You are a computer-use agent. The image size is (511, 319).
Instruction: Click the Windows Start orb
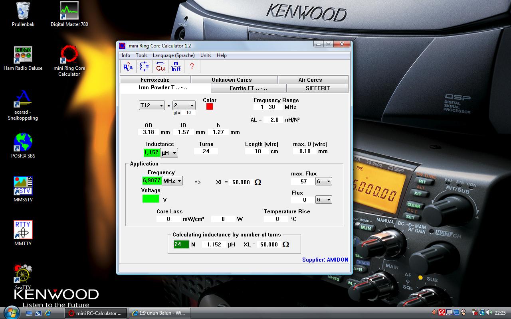tap(11, 312)
